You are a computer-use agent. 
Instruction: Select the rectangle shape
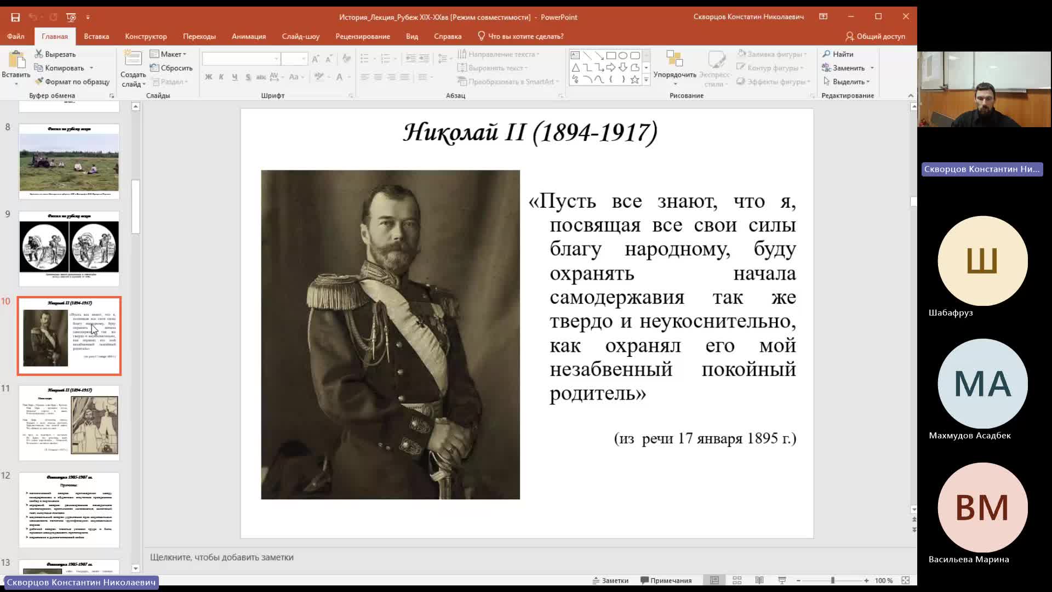(x=611, y=55)
